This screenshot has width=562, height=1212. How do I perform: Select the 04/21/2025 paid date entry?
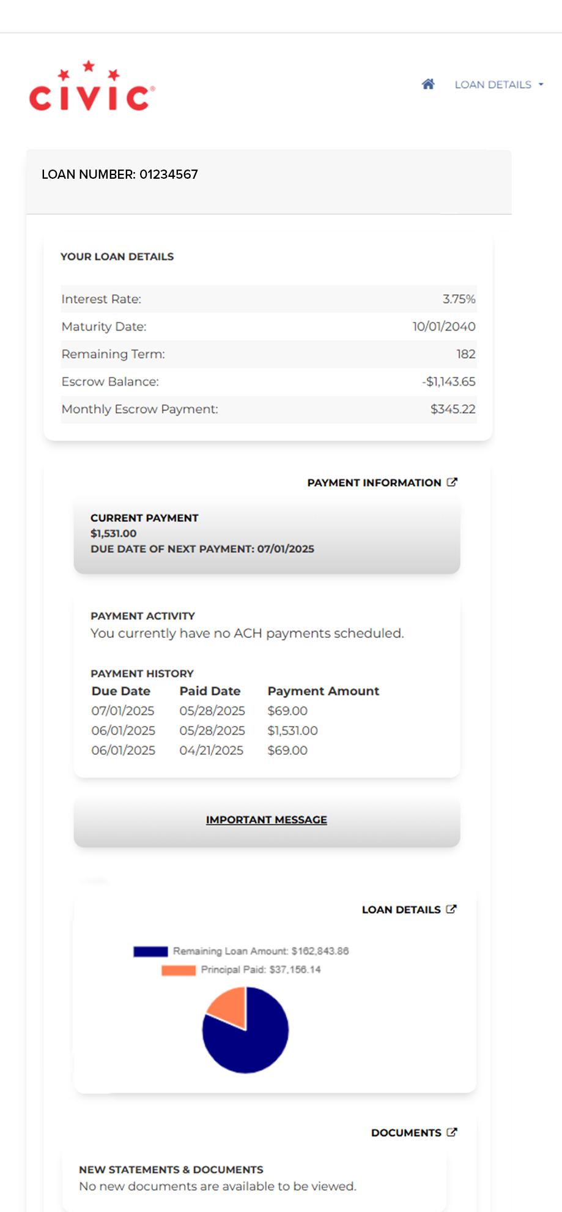pos(211,750)
